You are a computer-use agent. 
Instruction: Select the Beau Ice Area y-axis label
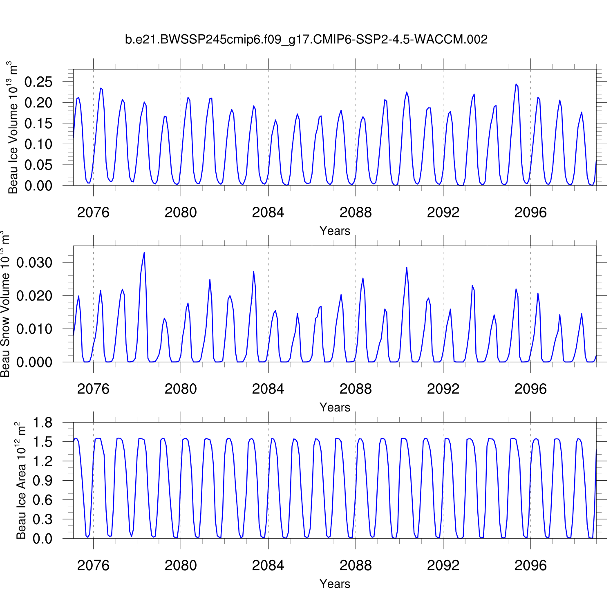21,481
